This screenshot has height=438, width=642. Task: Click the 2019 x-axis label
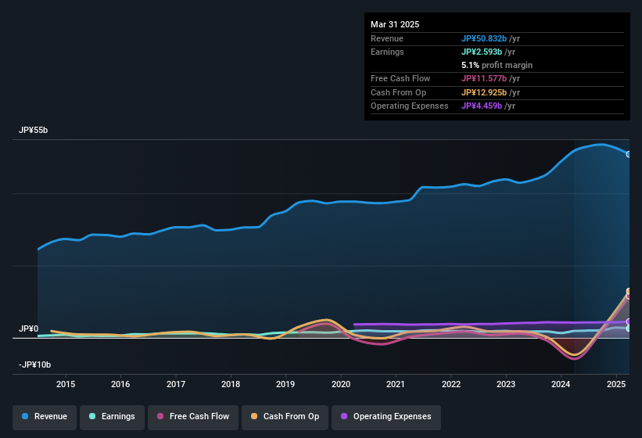click(x=285, y=384)
